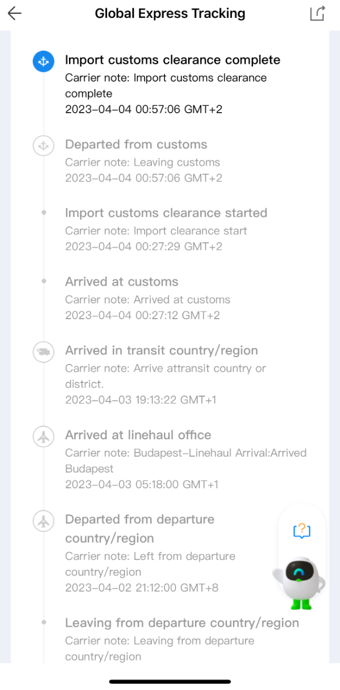This screenshot has width=340, height=690.
Task: Tap the Departed from customs entry title
Action: [136, 144]
